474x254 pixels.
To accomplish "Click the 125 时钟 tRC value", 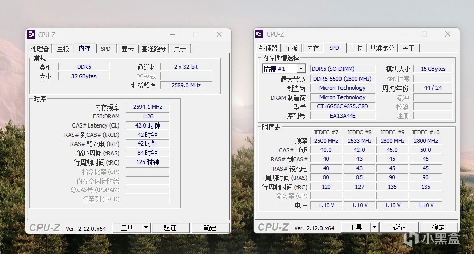I will tap(147, 162).
